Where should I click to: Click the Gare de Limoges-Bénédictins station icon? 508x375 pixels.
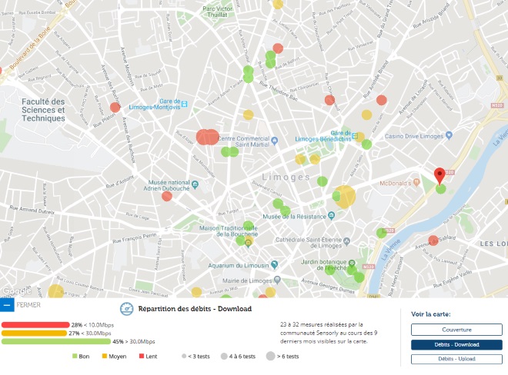[355, 136]
